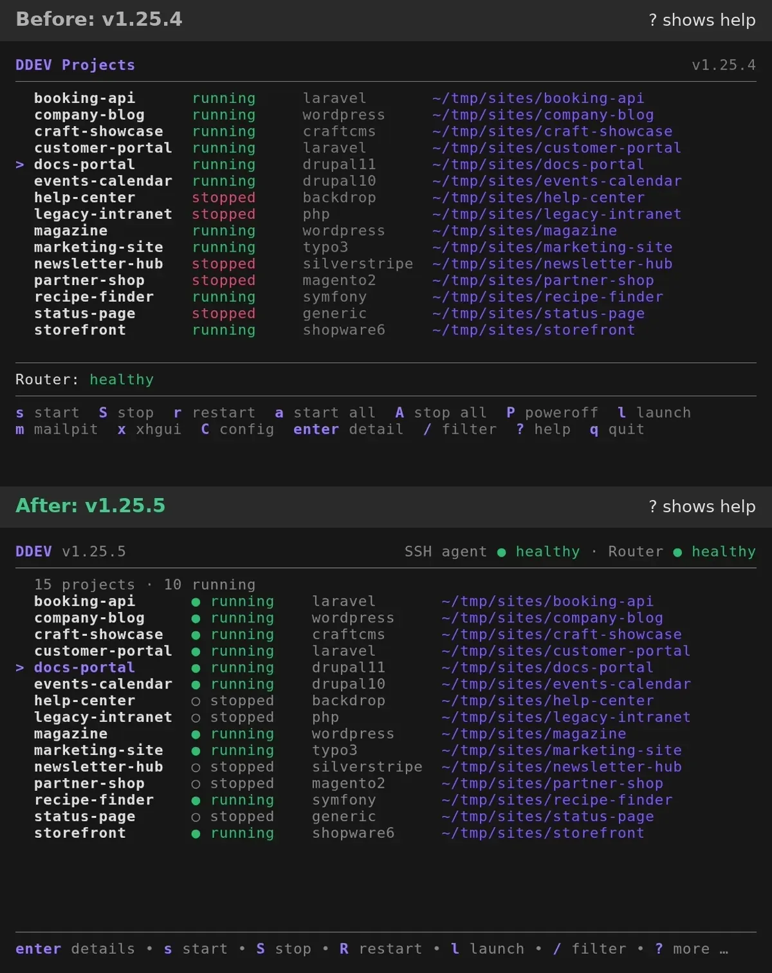The height and width of the screenshot is (973, 772).
Task: Click the green status dot beside booking-api
Action: [196, 602]
